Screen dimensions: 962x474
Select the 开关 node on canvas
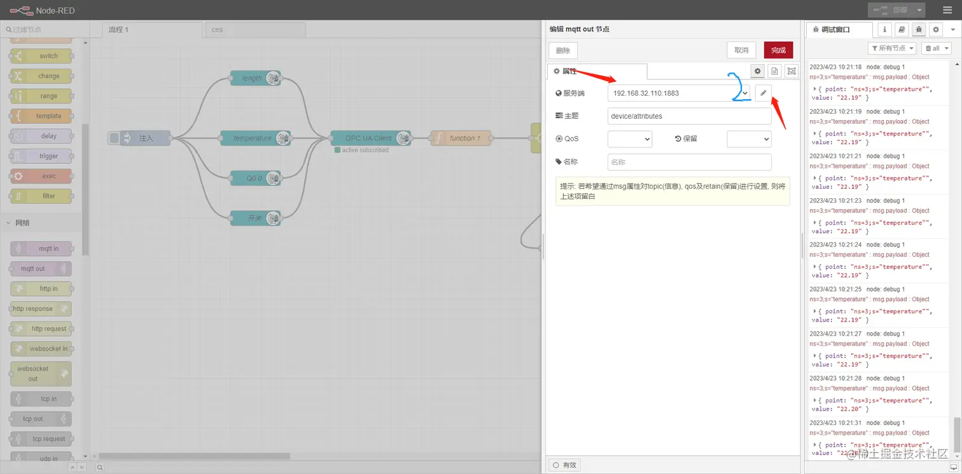click(x=255, y=219)
